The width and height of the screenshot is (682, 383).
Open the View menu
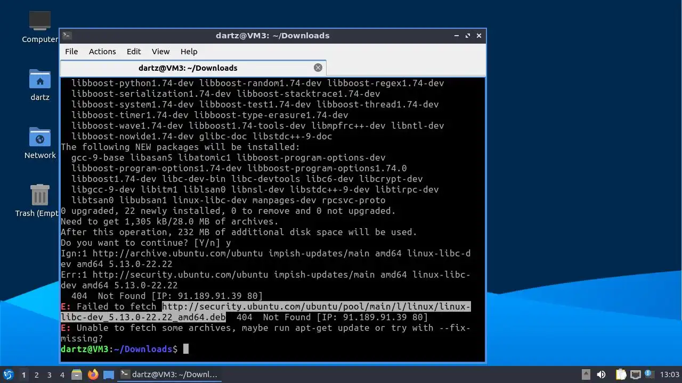[160, 52]
